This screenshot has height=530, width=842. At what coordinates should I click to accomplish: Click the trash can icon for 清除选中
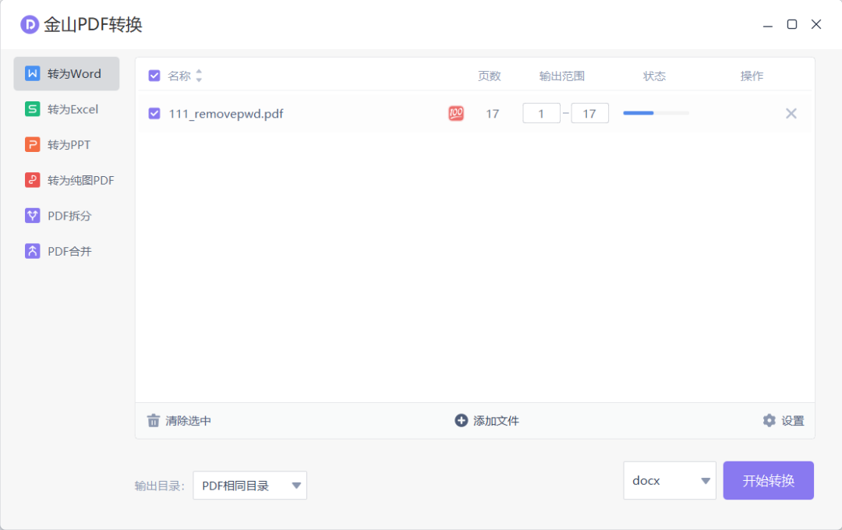coord(154,420)
